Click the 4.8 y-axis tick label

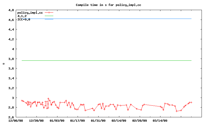(x=11, y=10)
